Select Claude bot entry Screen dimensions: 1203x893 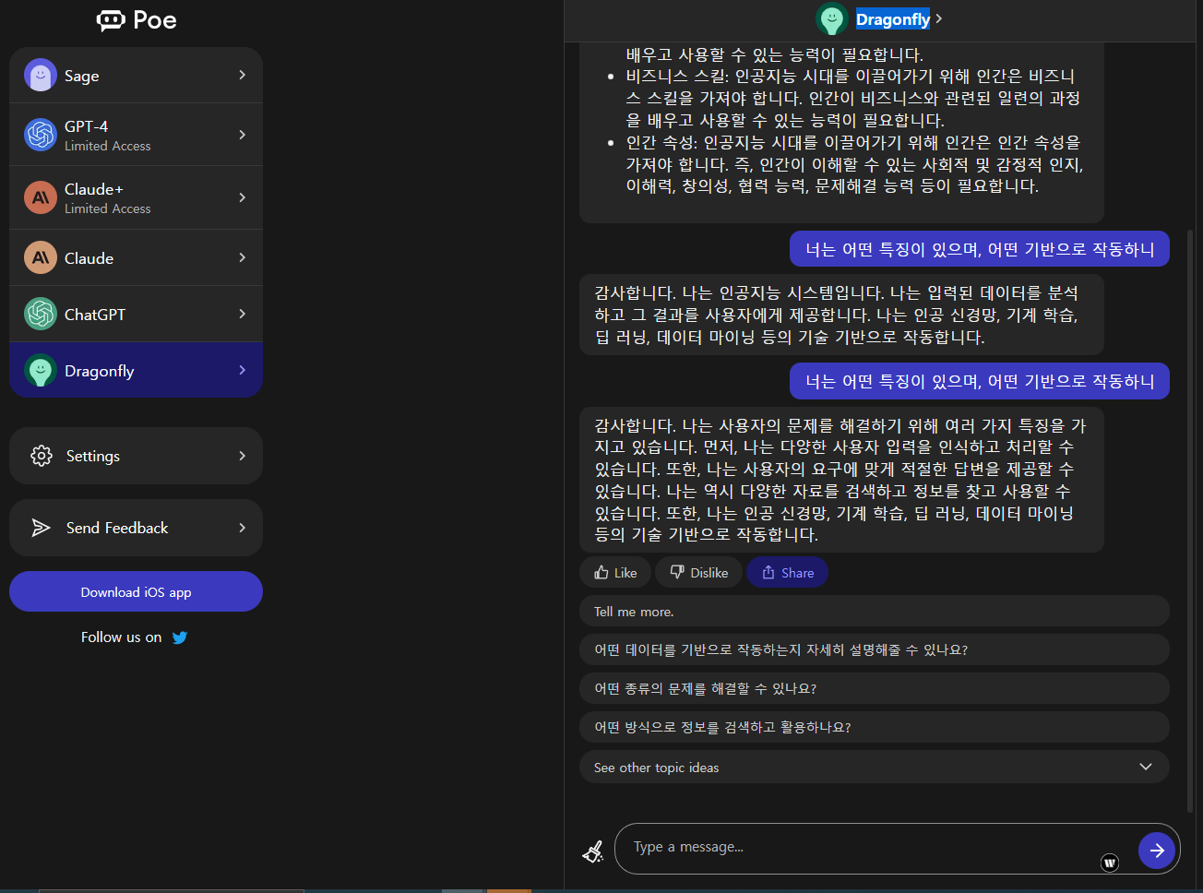tap(137, 258)
